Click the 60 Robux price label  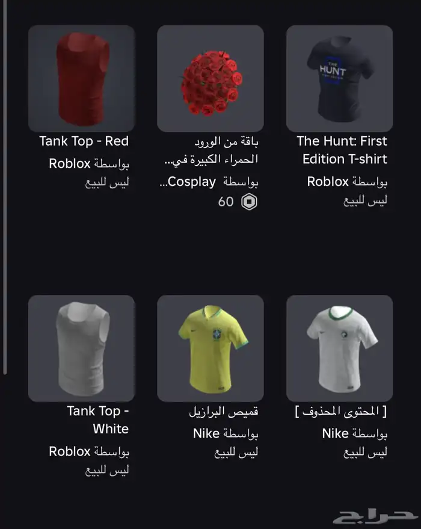[x=226, y=202]
